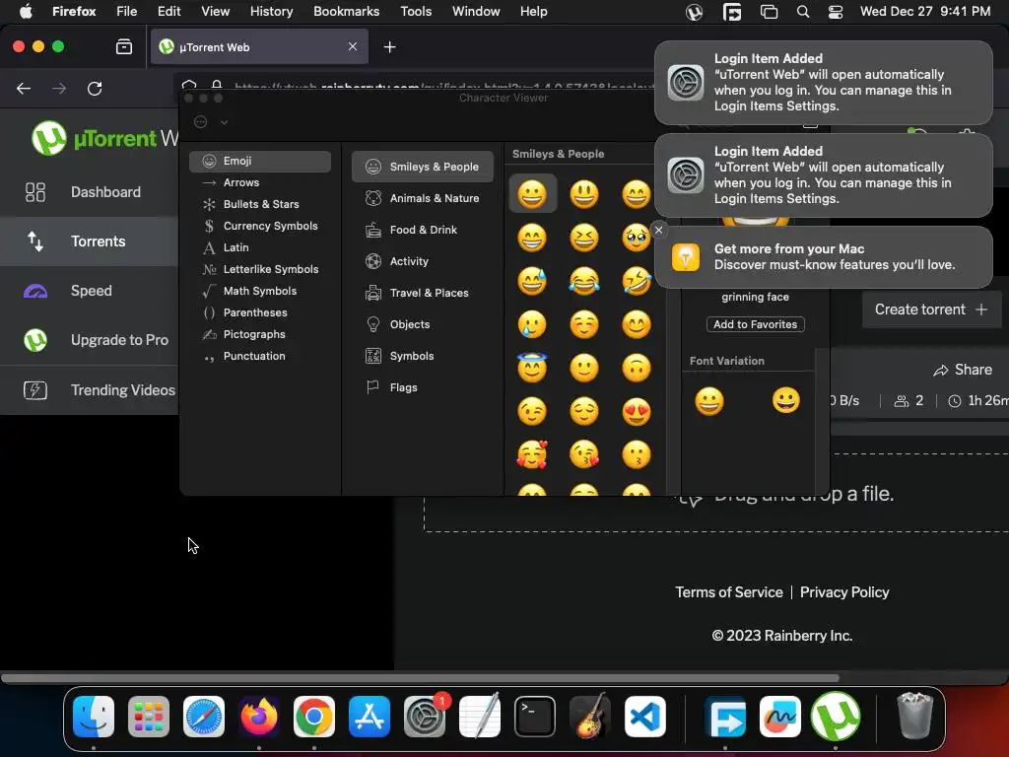Click the horizontal page scrollbar

[420, 678]
